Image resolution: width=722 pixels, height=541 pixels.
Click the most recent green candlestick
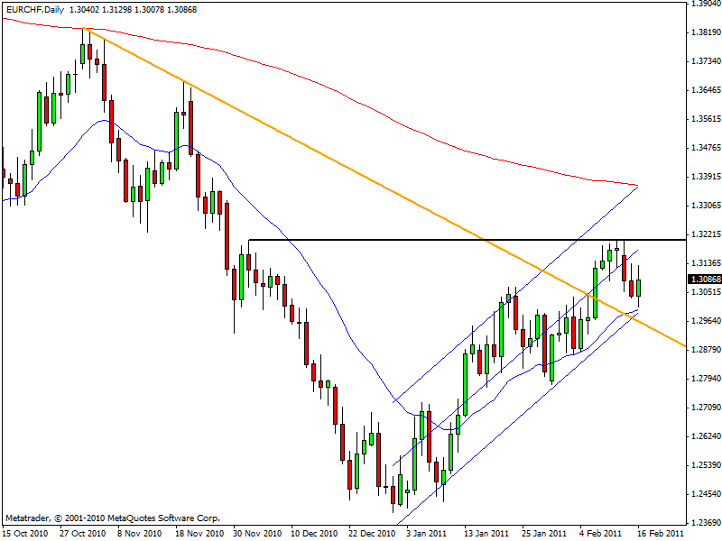click(639, 288)
